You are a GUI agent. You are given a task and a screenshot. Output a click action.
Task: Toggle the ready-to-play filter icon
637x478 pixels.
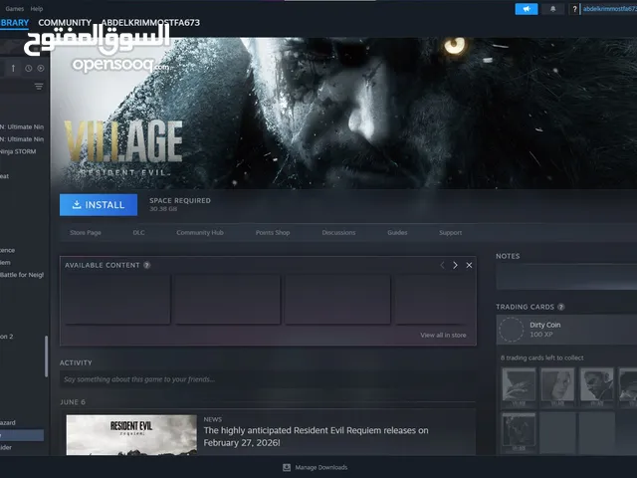[41, 69]
